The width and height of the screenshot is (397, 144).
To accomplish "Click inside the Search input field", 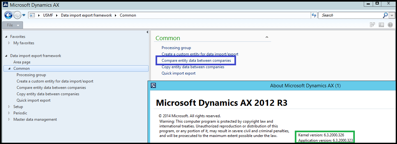I will coord(351,15).
